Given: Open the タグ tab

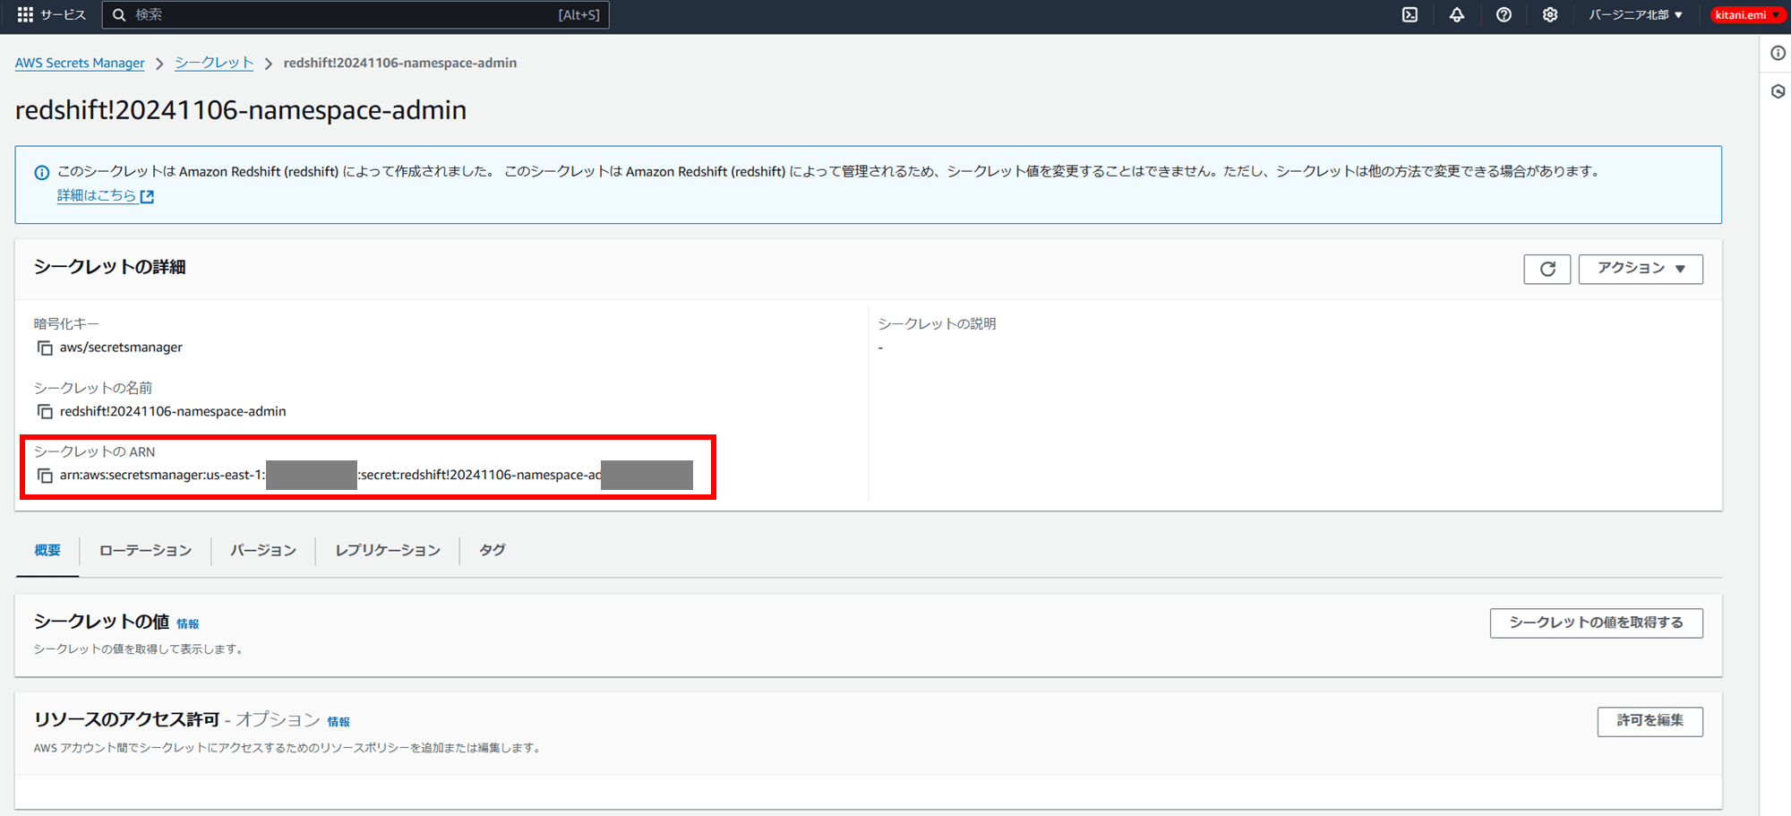Looking at the screenshot, I should [x=492, y=550].
